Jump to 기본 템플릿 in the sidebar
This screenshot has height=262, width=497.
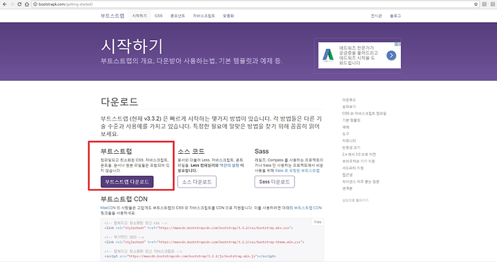tap(351, 120)
